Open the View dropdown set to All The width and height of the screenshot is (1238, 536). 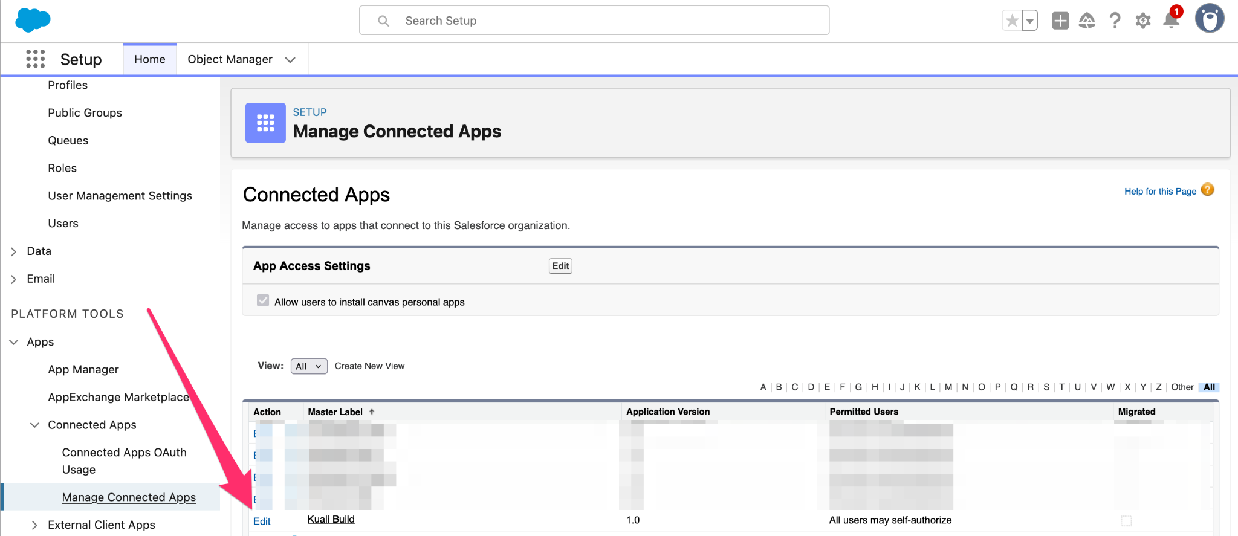(x=309, y=366)
